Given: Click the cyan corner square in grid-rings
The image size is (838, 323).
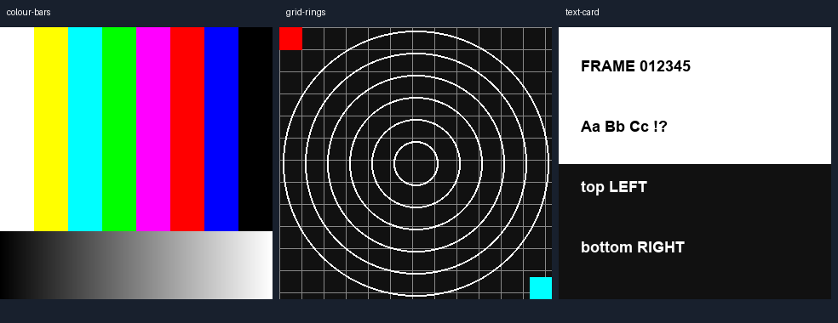Looking at the screenshot, I should pos(541,288).
